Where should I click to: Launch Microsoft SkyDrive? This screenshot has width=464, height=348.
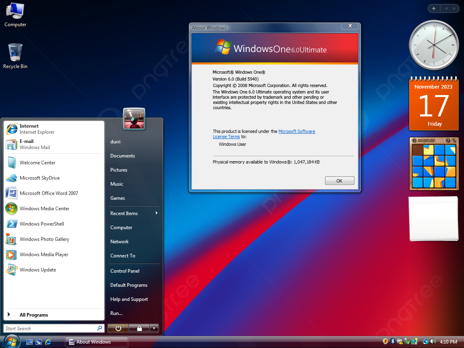(x=54, y=178)
